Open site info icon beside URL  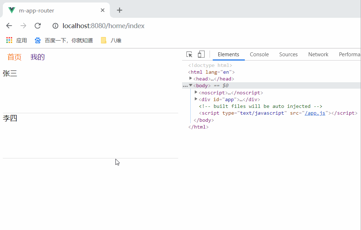pyautogui.click(x=55, y=26)
